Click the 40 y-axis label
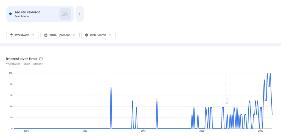Viewport: 281px width, 138px height. click(x=12, y=106)
